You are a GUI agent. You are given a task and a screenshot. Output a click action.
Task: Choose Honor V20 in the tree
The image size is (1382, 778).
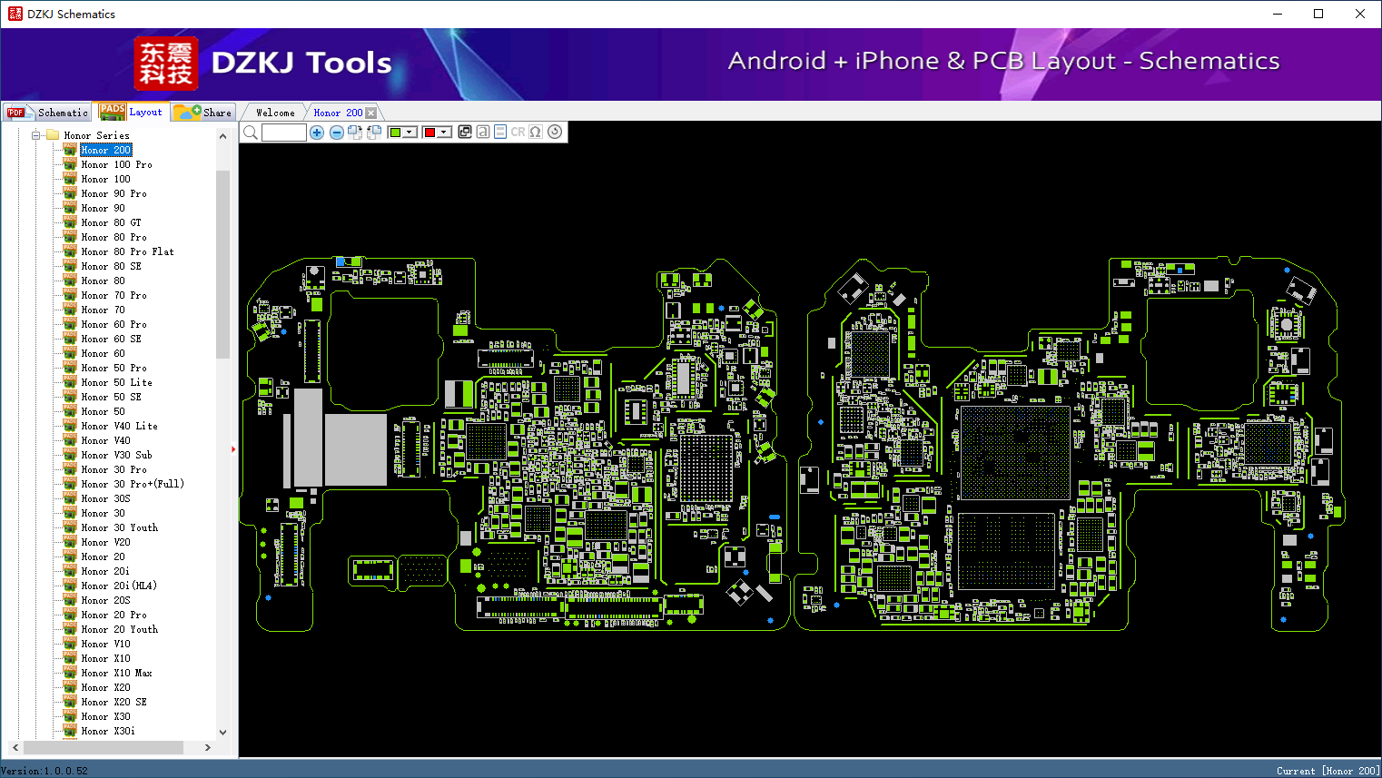click(105, 542)
